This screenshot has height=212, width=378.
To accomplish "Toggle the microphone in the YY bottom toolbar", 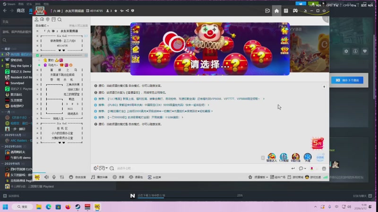I will [54, 177].
